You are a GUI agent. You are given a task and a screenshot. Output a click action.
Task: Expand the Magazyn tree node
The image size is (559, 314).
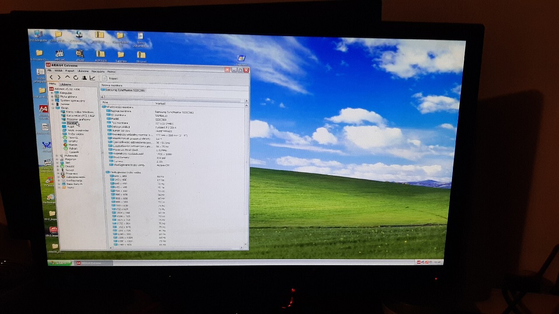(57, 159)
